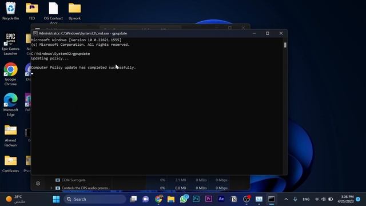
Task: Minimize the Command Prompt window
Action: (254, 33)
